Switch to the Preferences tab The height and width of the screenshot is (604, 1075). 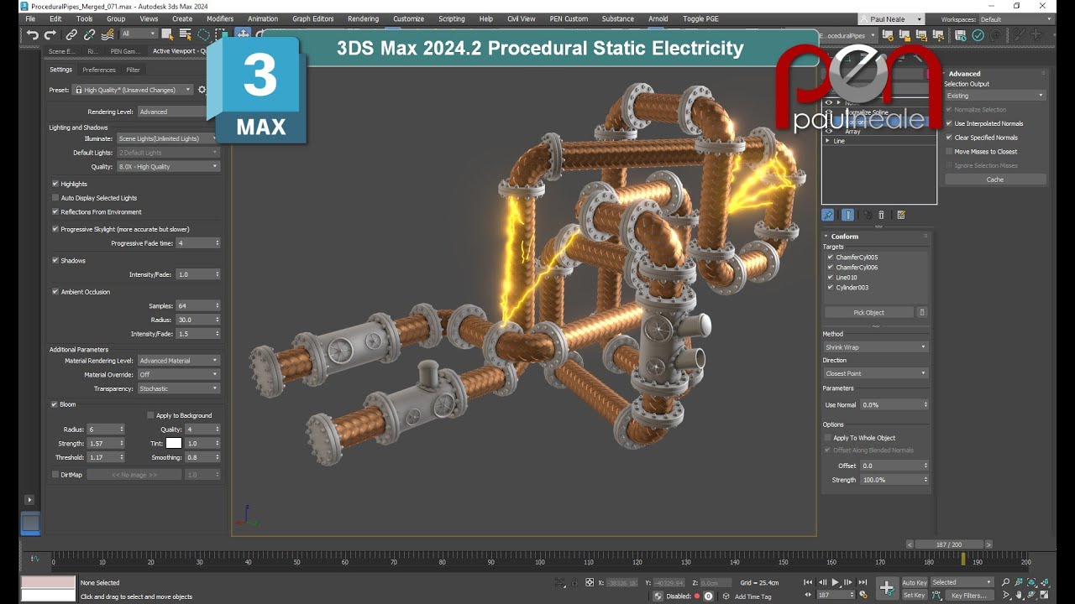[x=99, y=70]
